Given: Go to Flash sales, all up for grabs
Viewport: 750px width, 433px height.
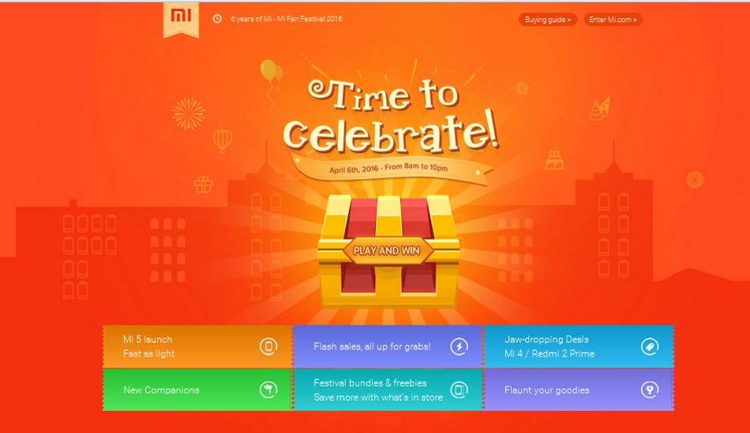Looking at the screenshot, I should (x=388, y=346).
